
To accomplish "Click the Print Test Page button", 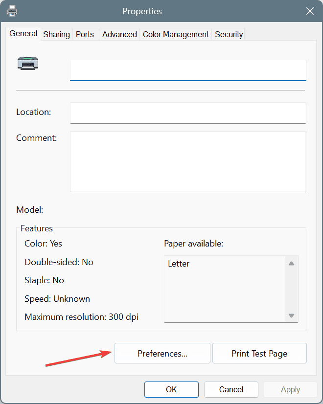I will click(x=259, y=353).
